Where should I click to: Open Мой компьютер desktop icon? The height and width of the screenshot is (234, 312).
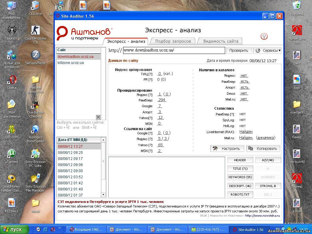(12, 10)
